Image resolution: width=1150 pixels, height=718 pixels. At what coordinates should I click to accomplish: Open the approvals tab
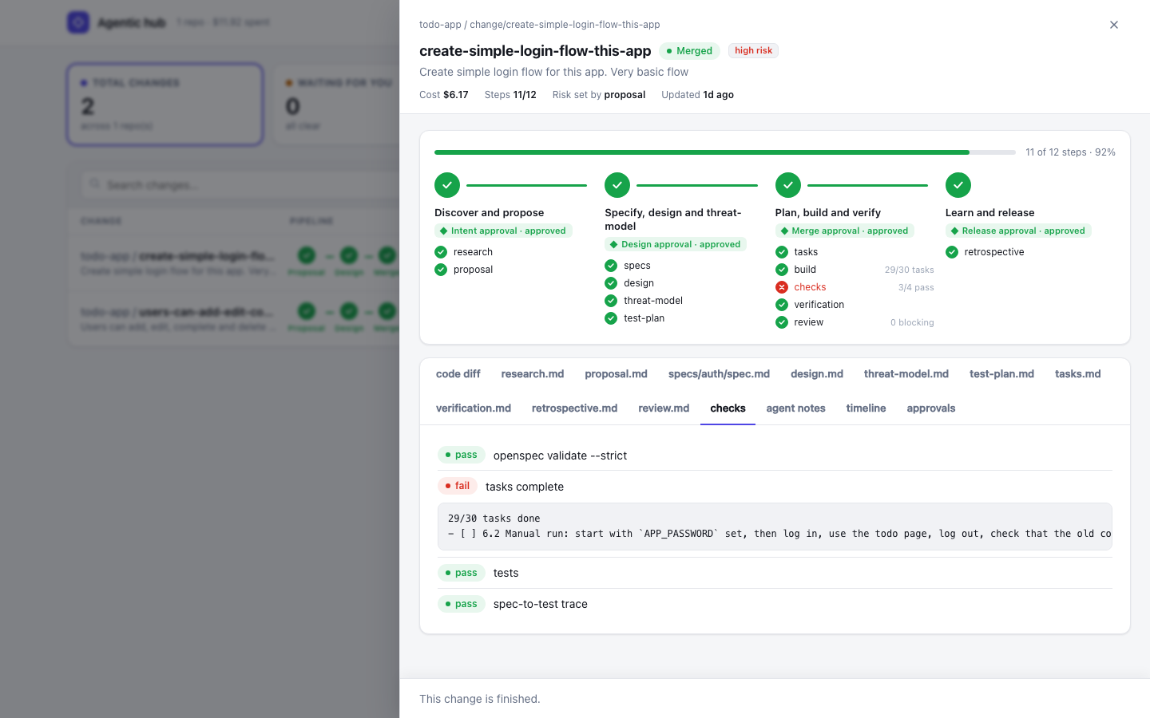pyautogui.click(x=931, y=408)
